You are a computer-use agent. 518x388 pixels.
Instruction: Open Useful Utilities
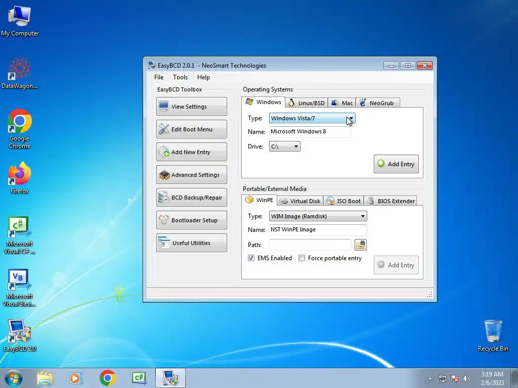click(x=192, y=243)
